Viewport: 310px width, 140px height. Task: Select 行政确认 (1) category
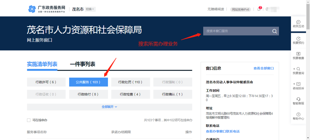(173, 94)
